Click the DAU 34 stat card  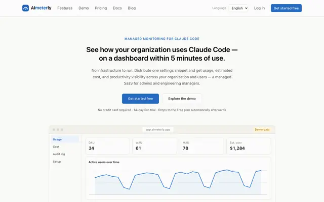[x=108, y=146]
